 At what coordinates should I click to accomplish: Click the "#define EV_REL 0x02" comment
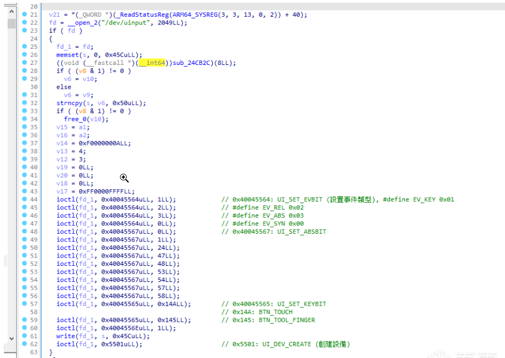(262, 208)
